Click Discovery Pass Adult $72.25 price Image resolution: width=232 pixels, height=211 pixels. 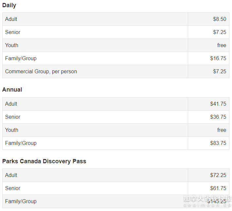[218, 175]
